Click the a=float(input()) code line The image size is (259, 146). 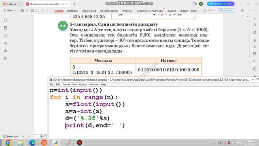coord(95,104)
